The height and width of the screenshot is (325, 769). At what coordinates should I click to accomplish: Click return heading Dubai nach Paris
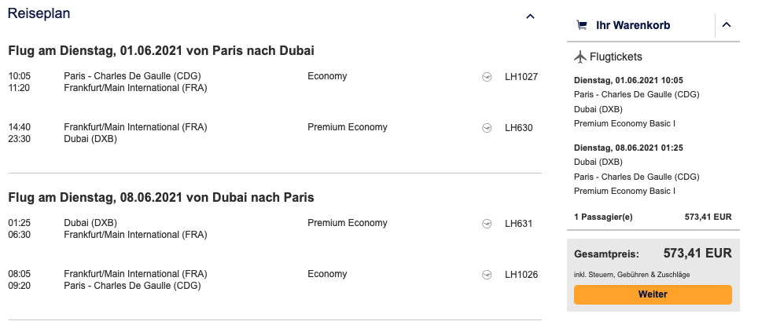pos(160,197)
